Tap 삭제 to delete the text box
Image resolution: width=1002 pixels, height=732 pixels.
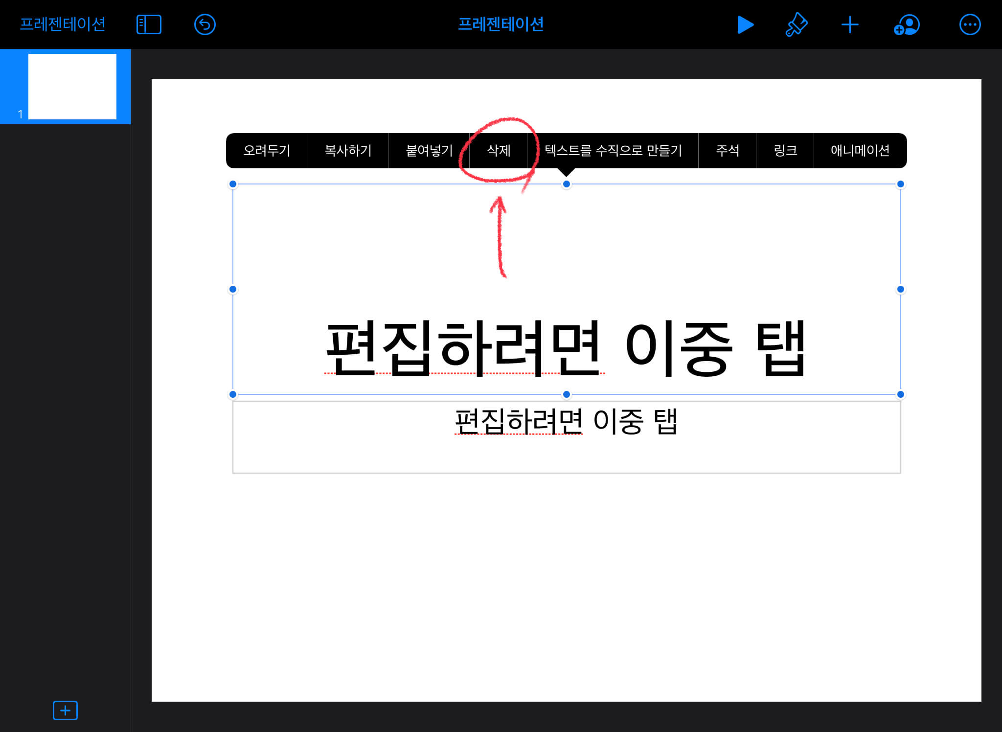pos(499,151)
